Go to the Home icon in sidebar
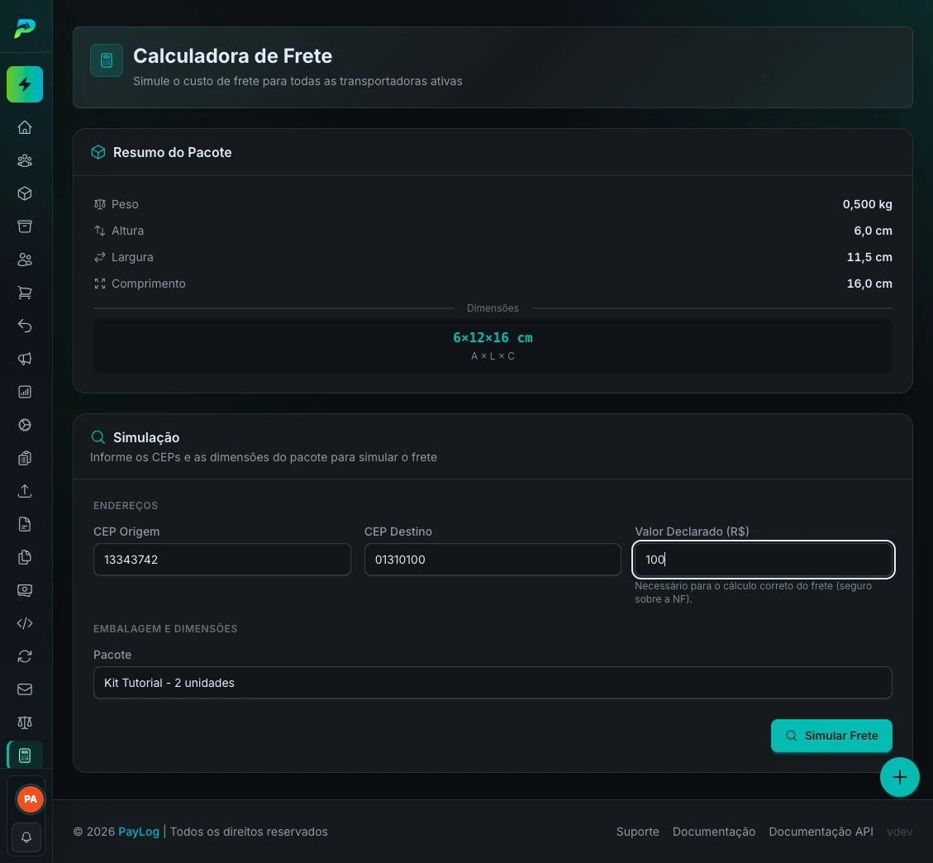This screenshot has height=863, width=933. tap(25, 127)
